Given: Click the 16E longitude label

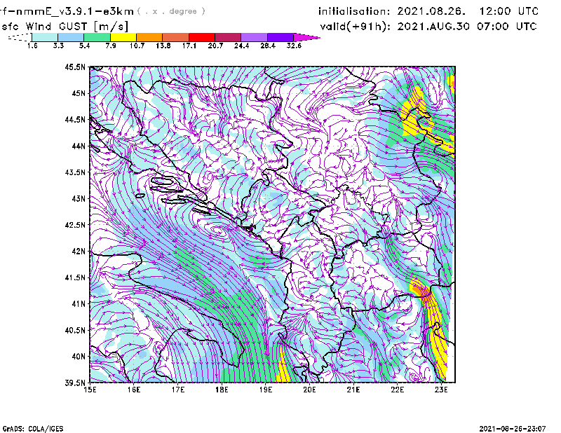Looking at the screenshot, I should pyautogui.click(x=134, y=390).
